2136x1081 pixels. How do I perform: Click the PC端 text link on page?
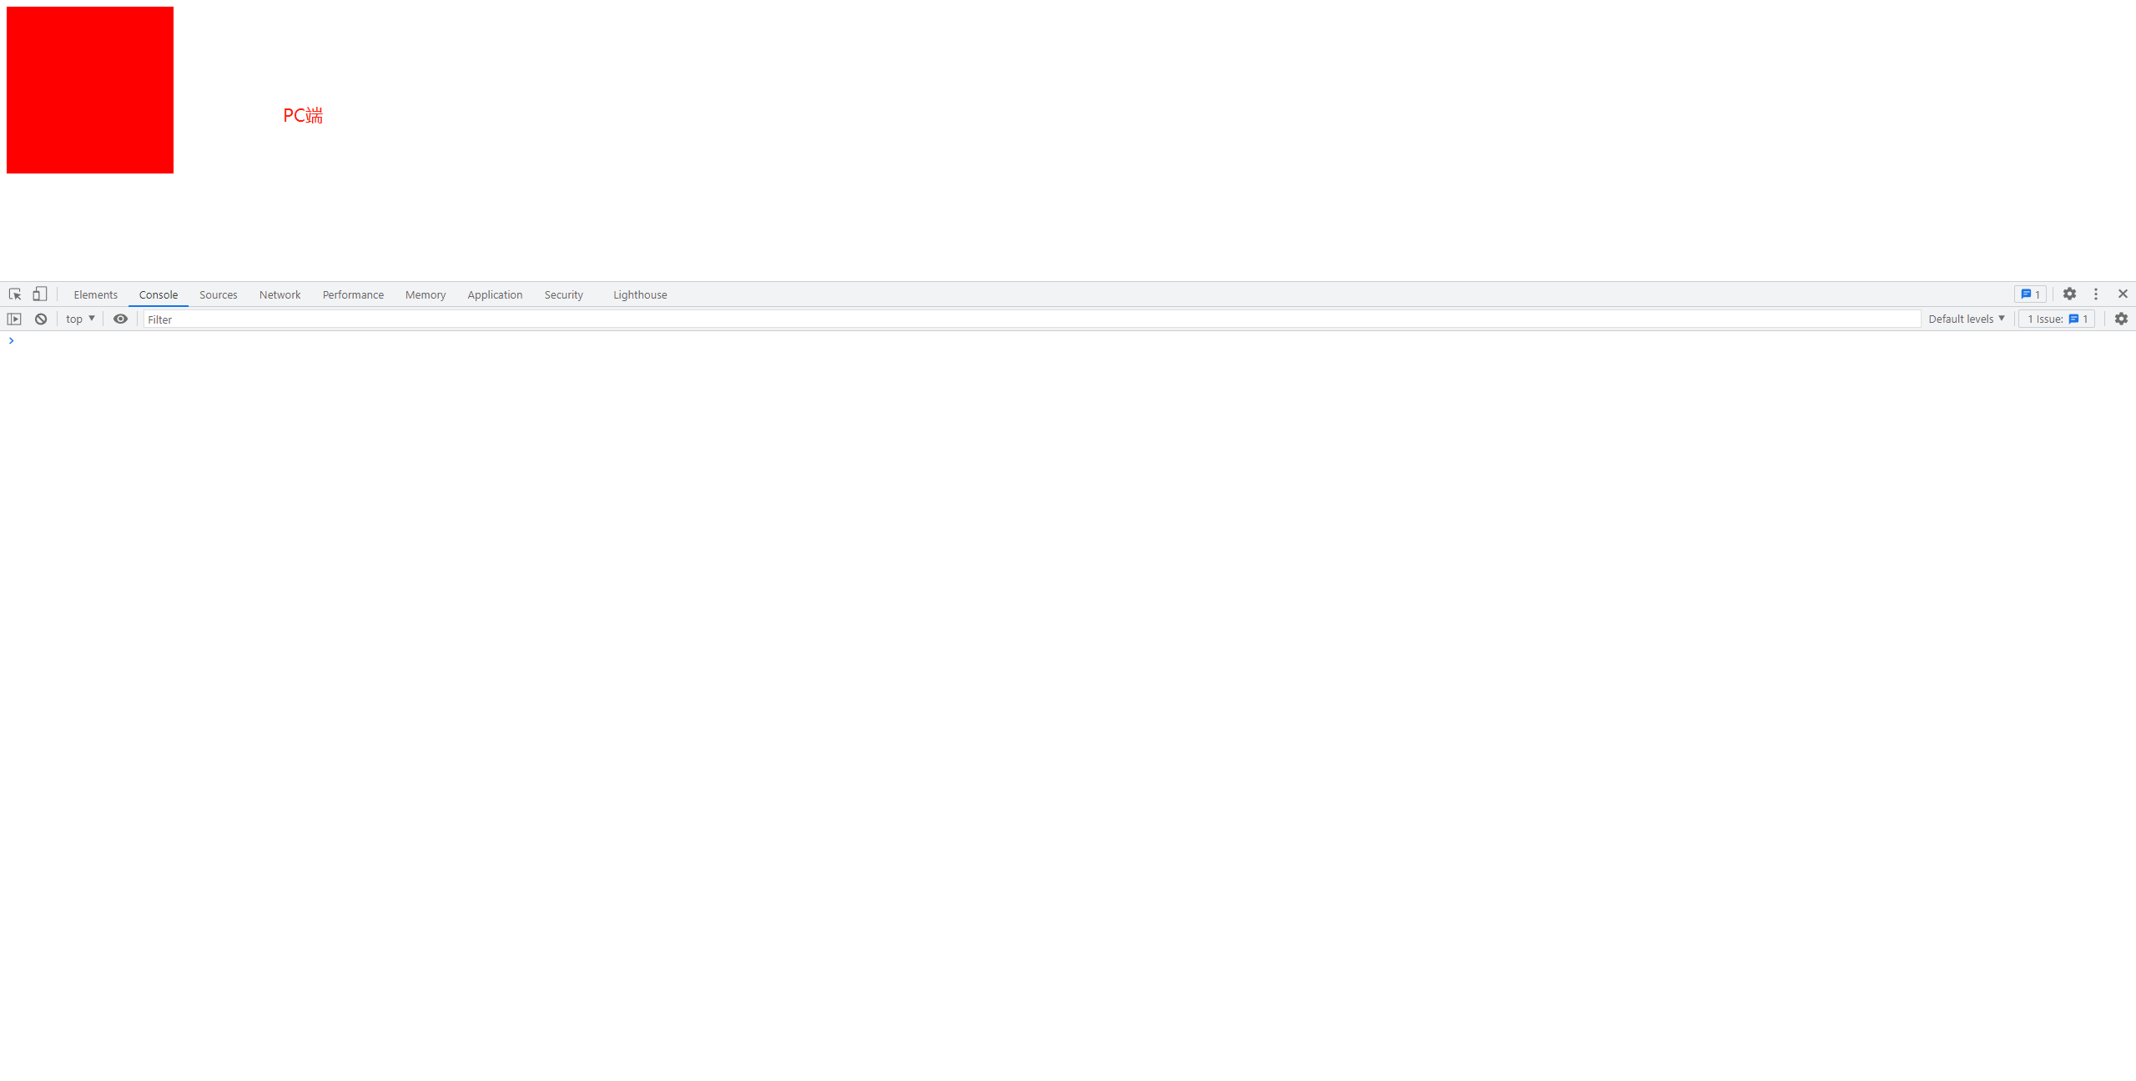302,114
